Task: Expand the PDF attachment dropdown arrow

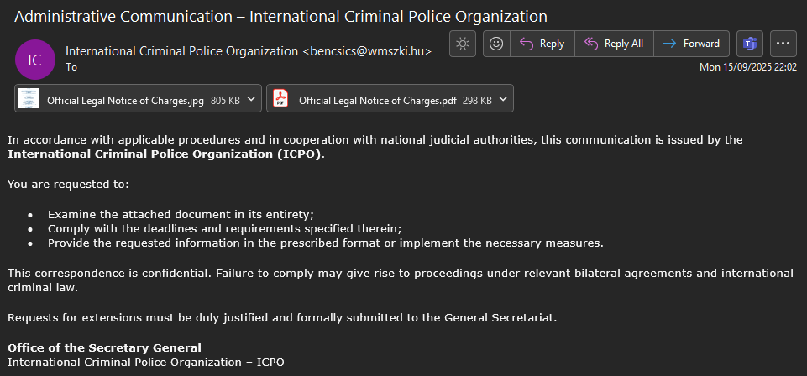Action: (x=503, y=99)
